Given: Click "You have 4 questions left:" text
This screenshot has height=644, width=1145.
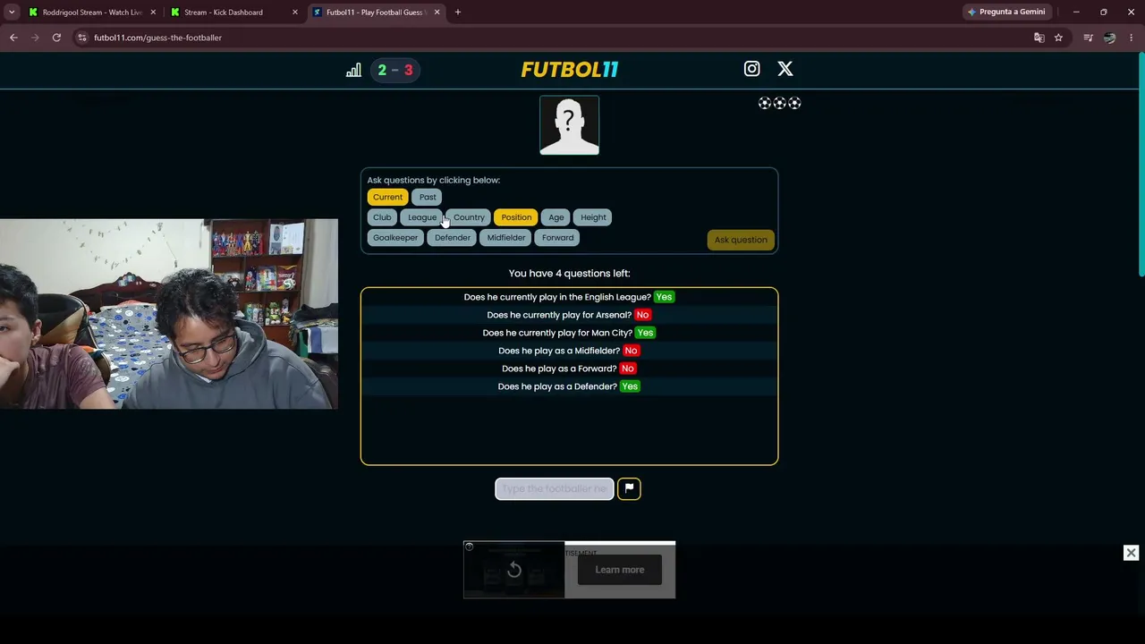Looking at the screenshot, I should click(570, 274).
